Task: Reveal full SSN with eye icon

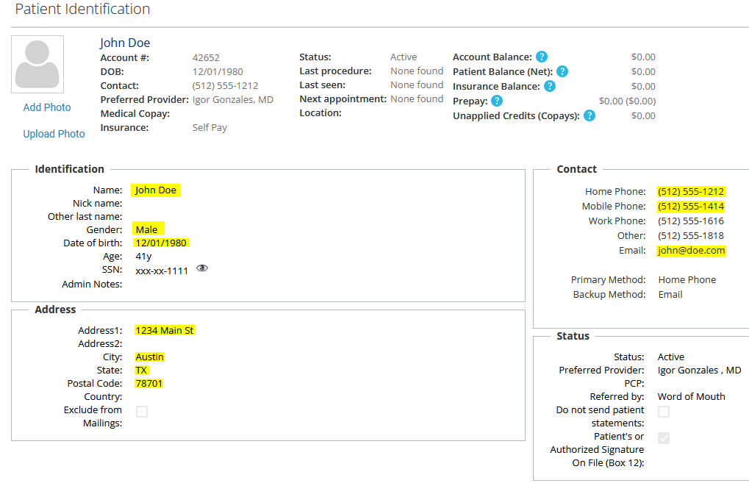Action: tap(202, 269)
